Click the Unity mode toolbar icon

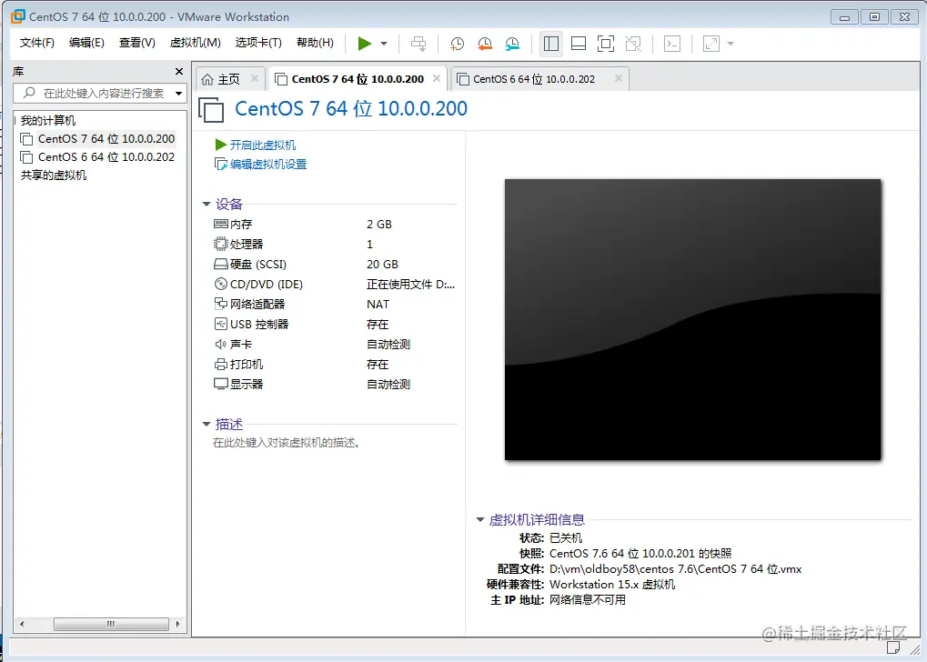click(633, 44)
